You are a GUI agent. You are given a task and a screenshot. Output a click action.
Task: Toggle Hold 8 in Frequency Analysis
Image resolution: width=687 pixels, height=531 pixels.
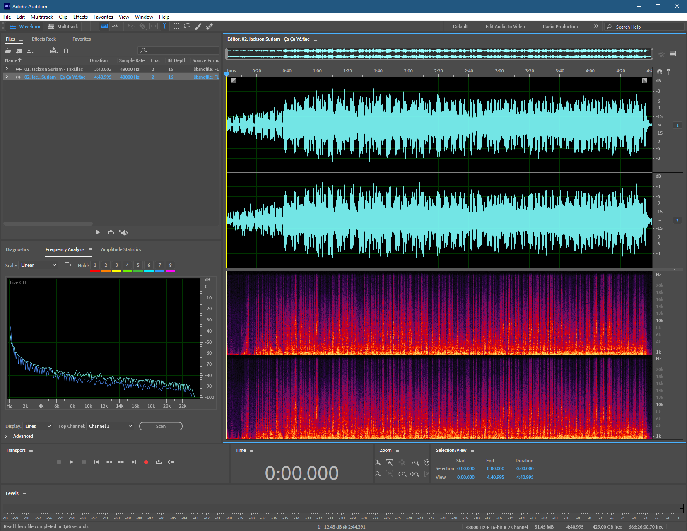(170, 265)
